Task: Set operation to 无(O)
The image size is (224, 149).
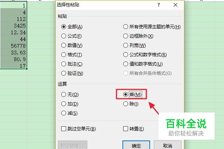Action: pos(70,94)
